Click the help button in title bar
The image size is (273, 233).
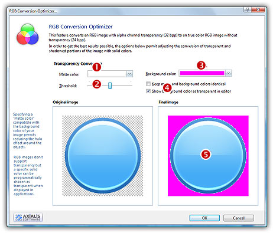coord(248,9)
